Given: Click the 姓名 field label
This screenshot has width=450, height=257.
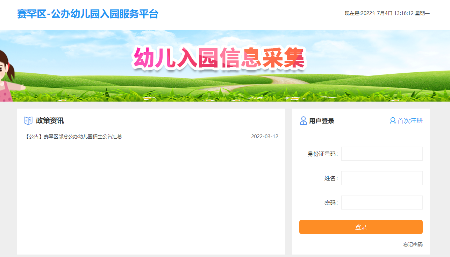Looking at the screenshot, I should pyautogui.click(x=331, y=178).
